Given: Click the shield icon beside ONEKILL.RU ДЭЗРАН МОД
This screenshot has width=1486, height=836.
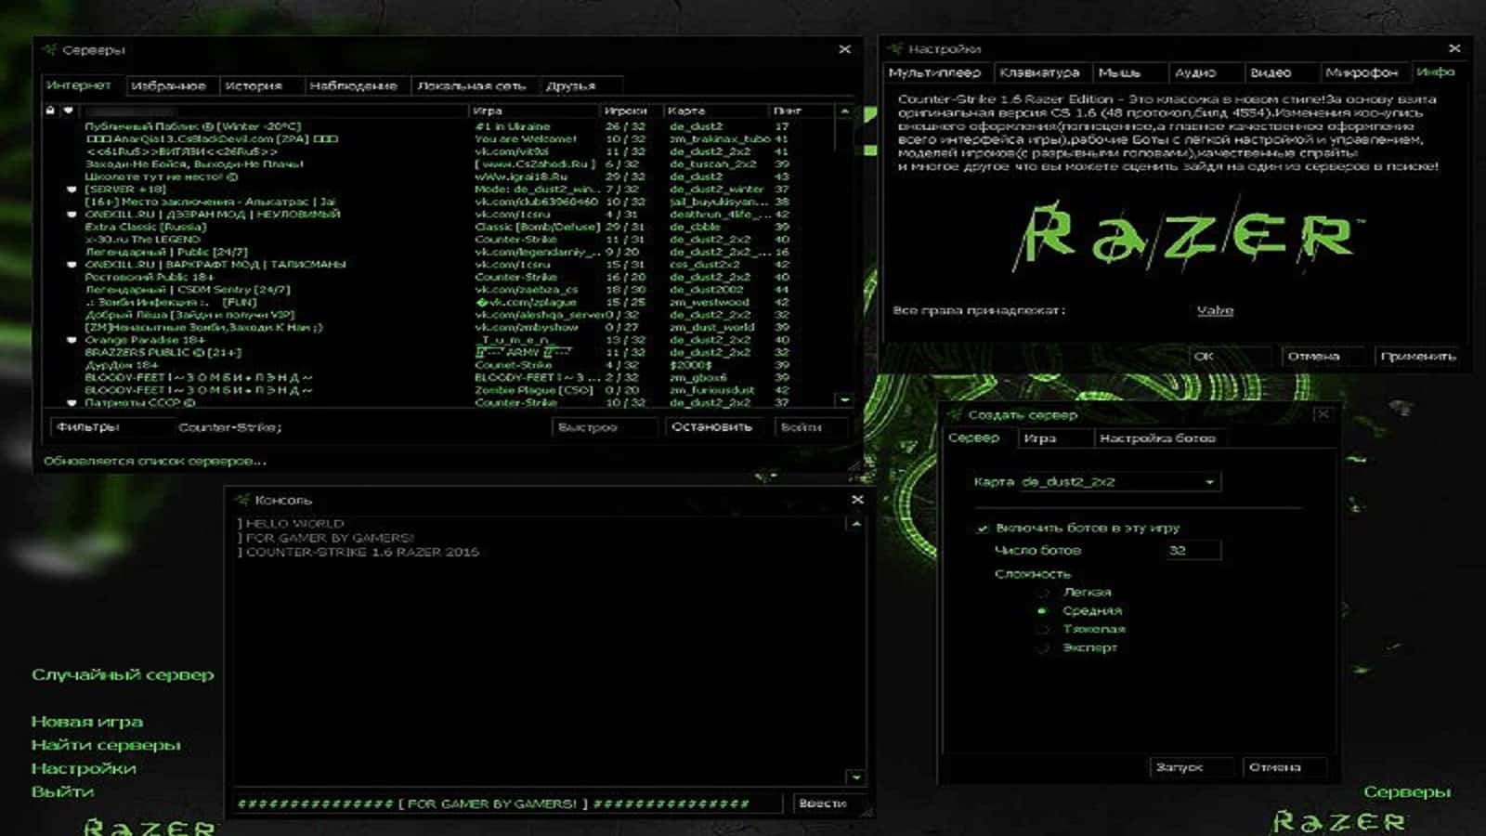Looking at the screenshot, I should (72, 214).
